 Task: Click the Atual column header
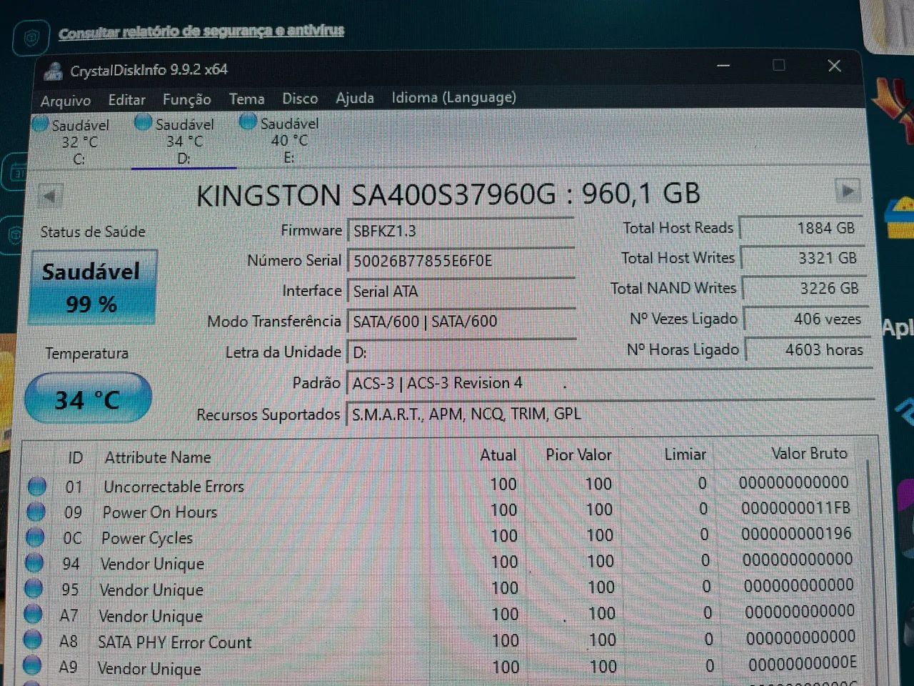pos(498,455)
